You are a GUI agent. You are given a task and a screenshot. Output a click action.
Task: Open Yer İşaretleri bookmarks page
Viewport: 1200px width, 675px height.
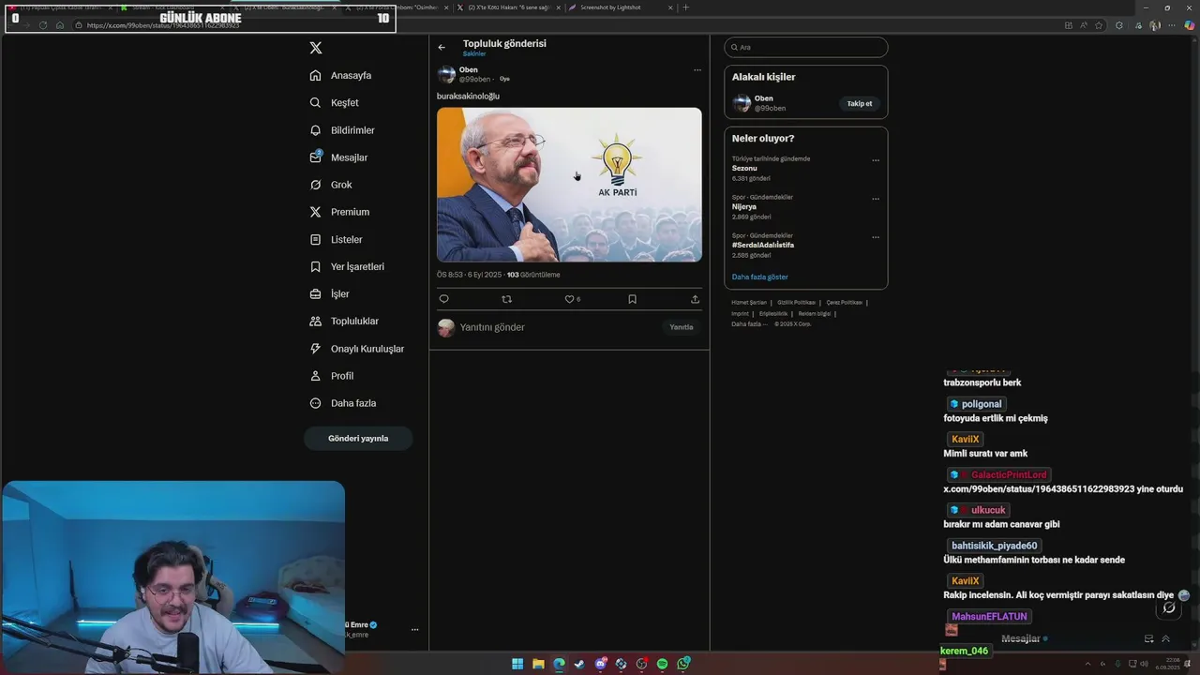pos(347,266)
